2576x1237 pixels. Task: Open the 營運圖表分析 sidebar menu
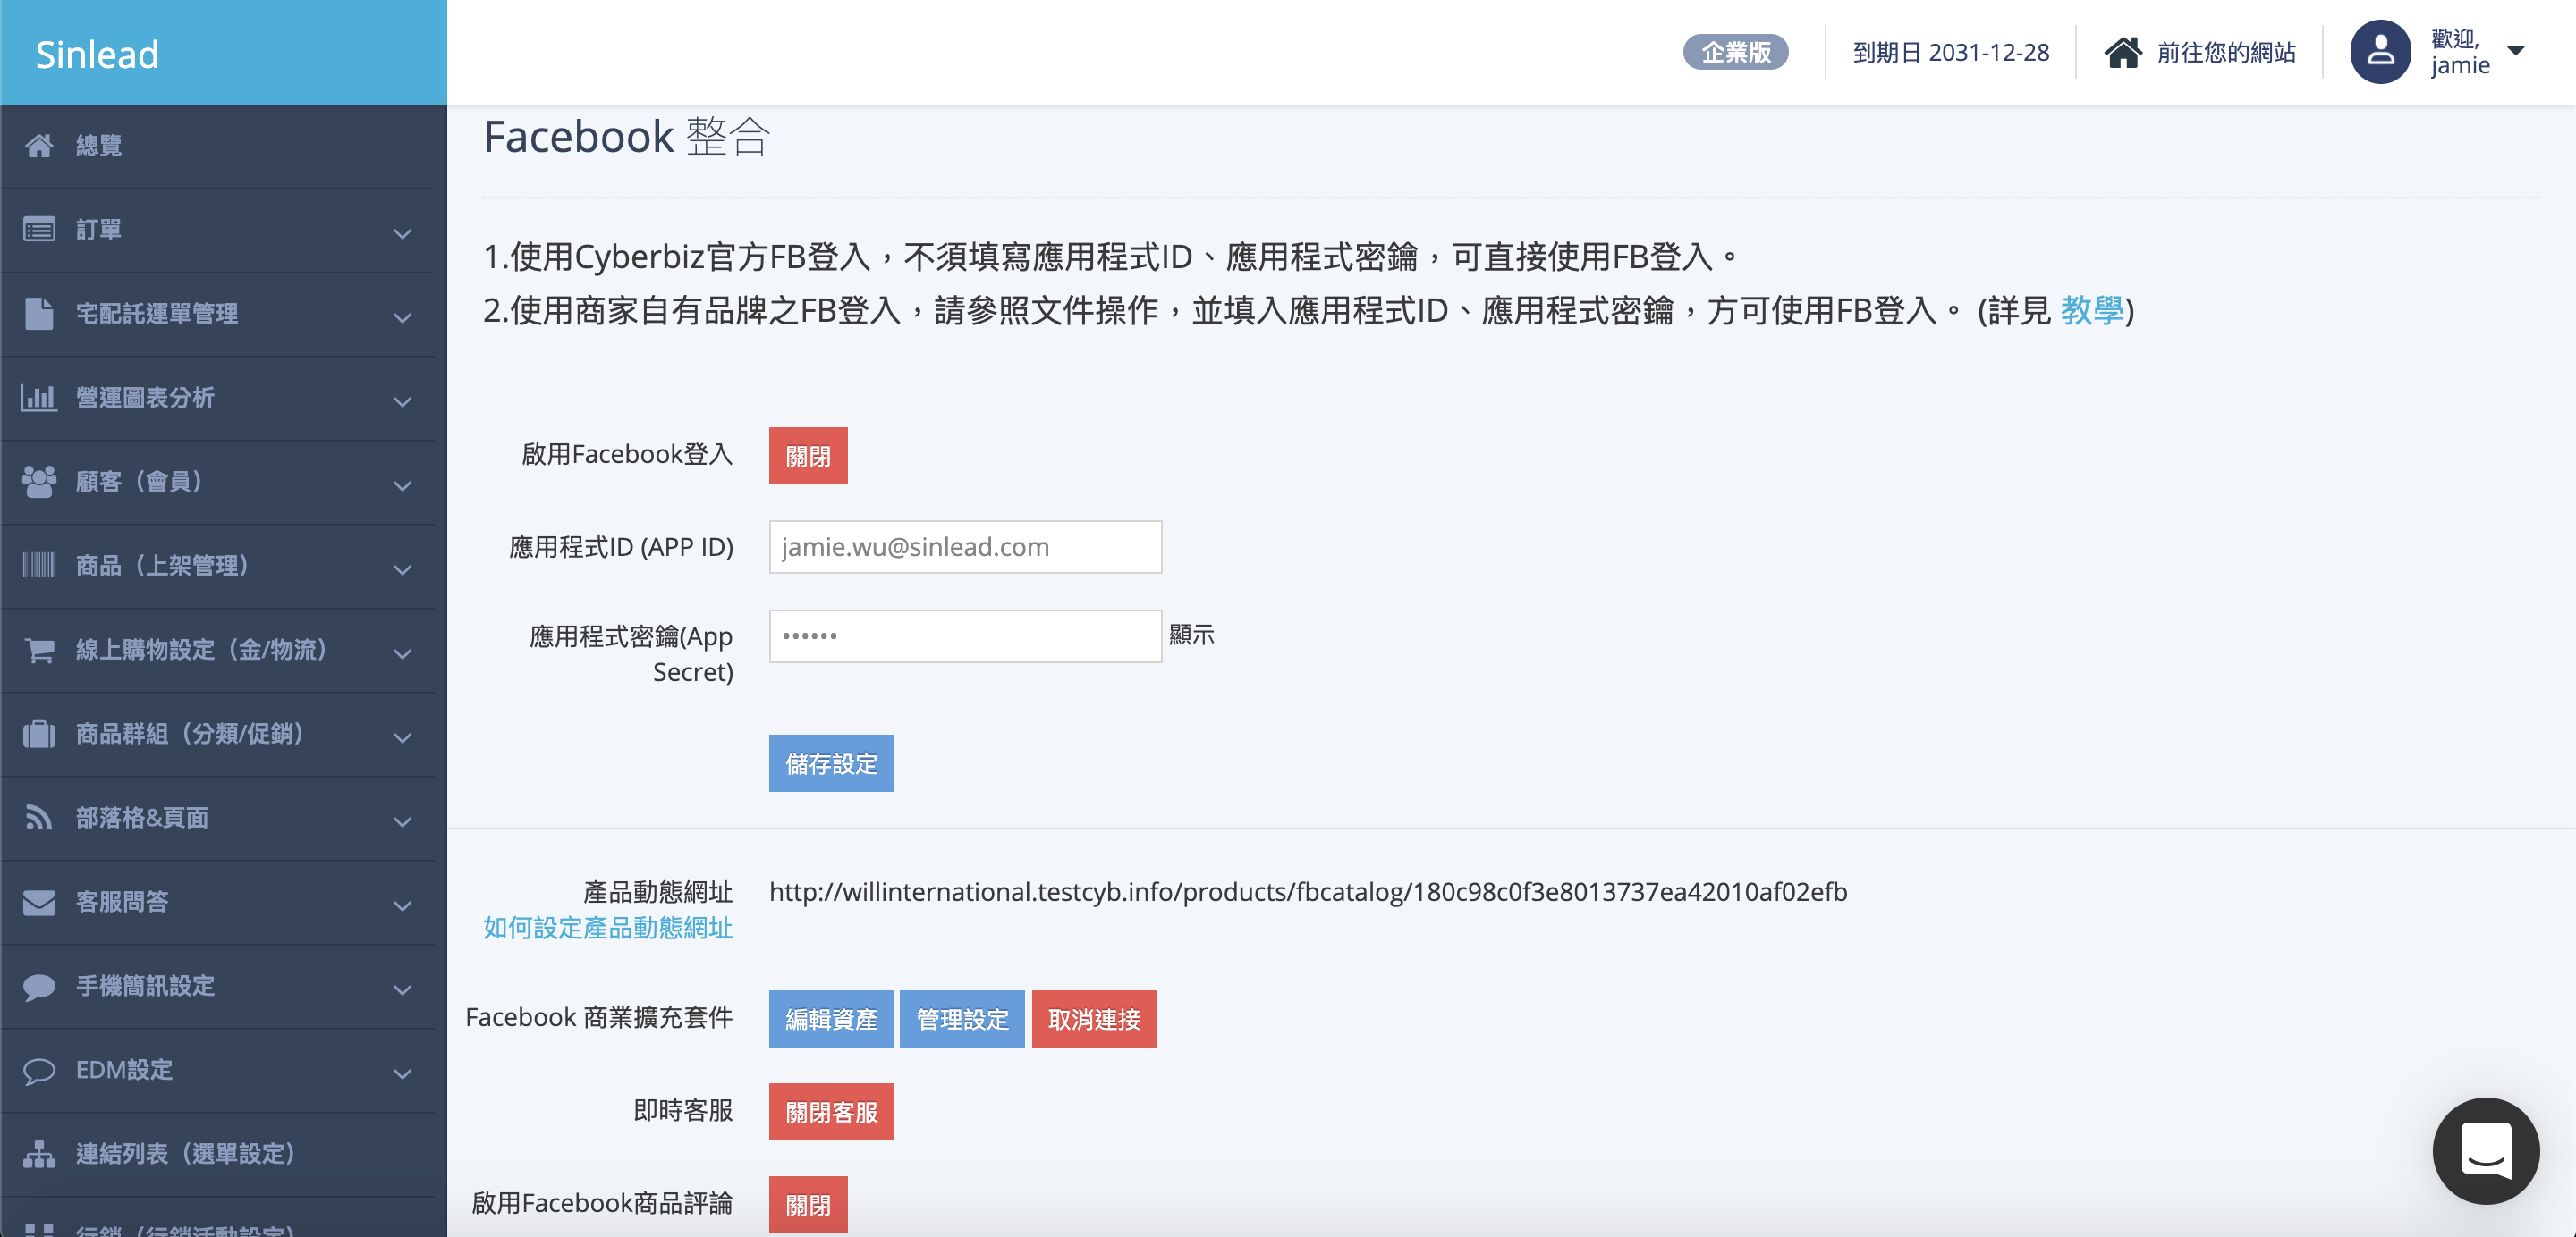(x=218, y=398)
